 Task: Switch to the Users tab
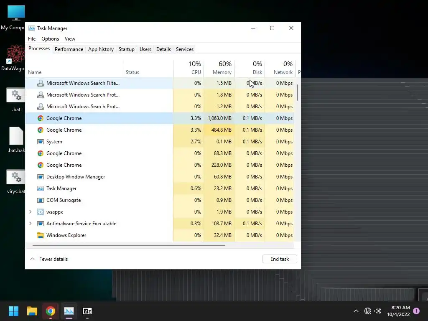click(145, 49)
